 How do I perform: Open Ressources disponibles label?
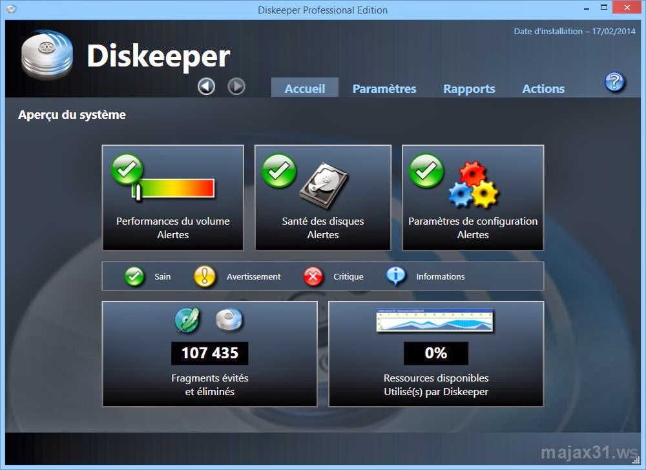pyautogui.click(x=436, y=384)
